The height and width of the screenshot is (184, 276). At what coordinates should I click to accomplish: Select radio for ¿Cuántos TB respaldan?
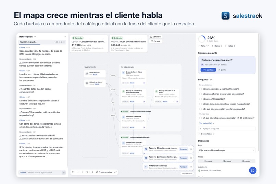tap(200, 99)
